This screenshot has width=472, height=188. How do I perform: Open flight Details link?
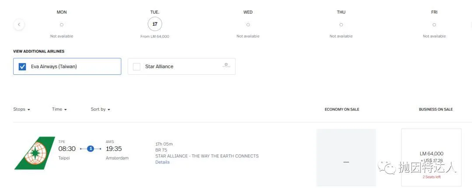tap(163, 162)
